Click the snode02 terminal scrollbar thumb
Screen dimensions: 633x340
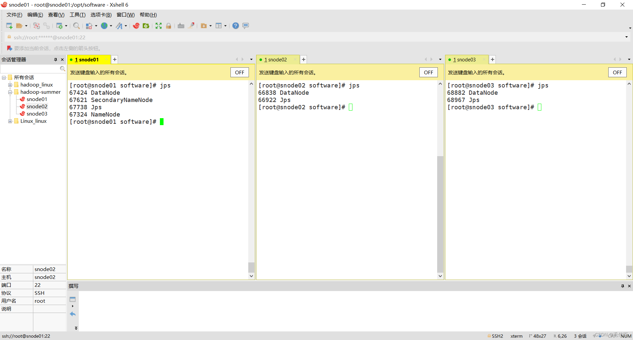click(x=440, y=214)
